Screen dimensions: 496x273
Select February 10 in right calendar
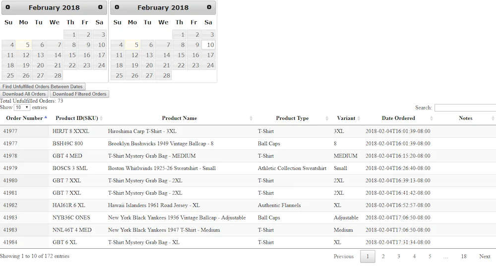[208, 45]
